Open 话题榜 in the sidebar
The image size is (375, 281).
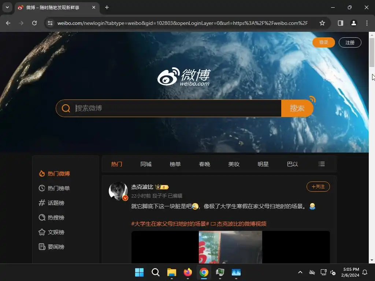51,203
